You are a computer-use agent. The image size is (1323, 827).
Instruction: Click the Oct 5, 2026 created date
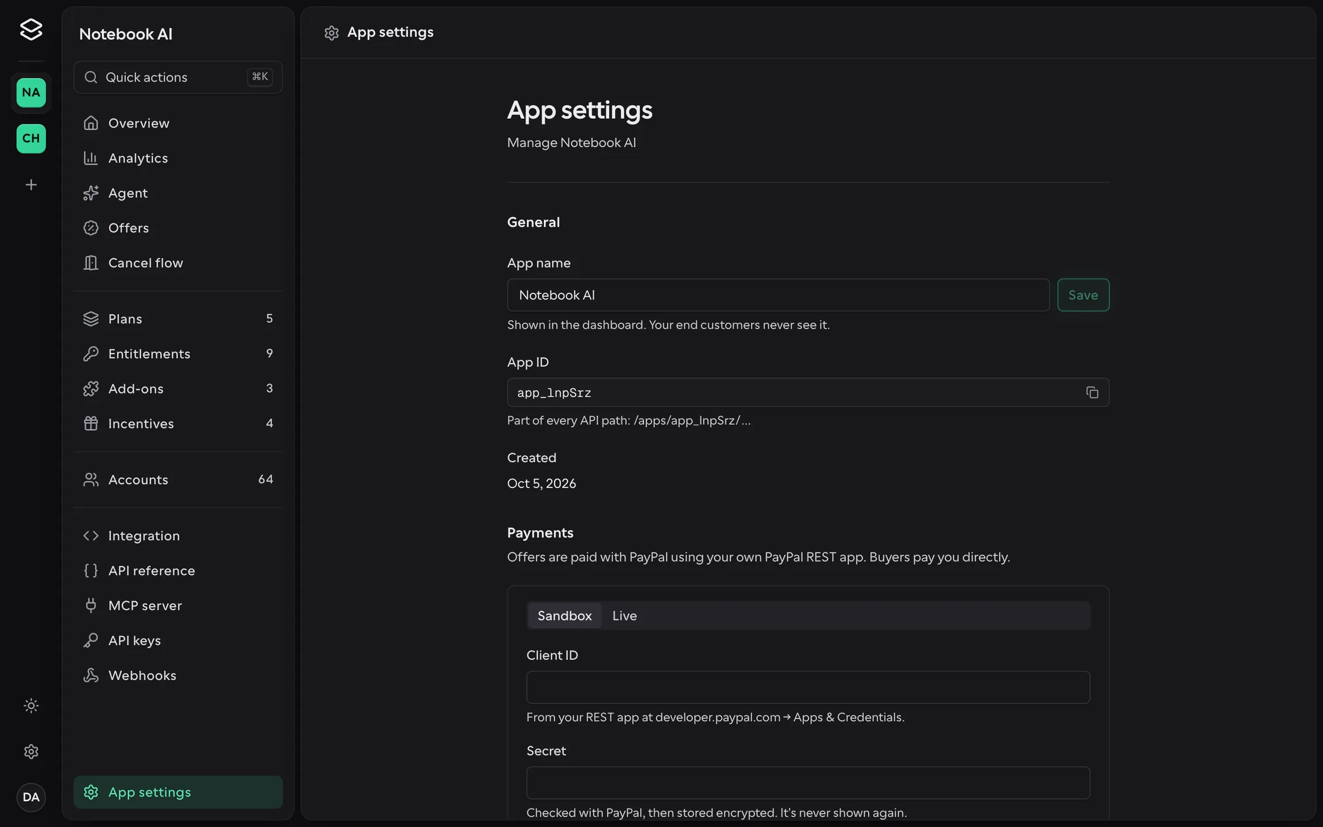541,484
